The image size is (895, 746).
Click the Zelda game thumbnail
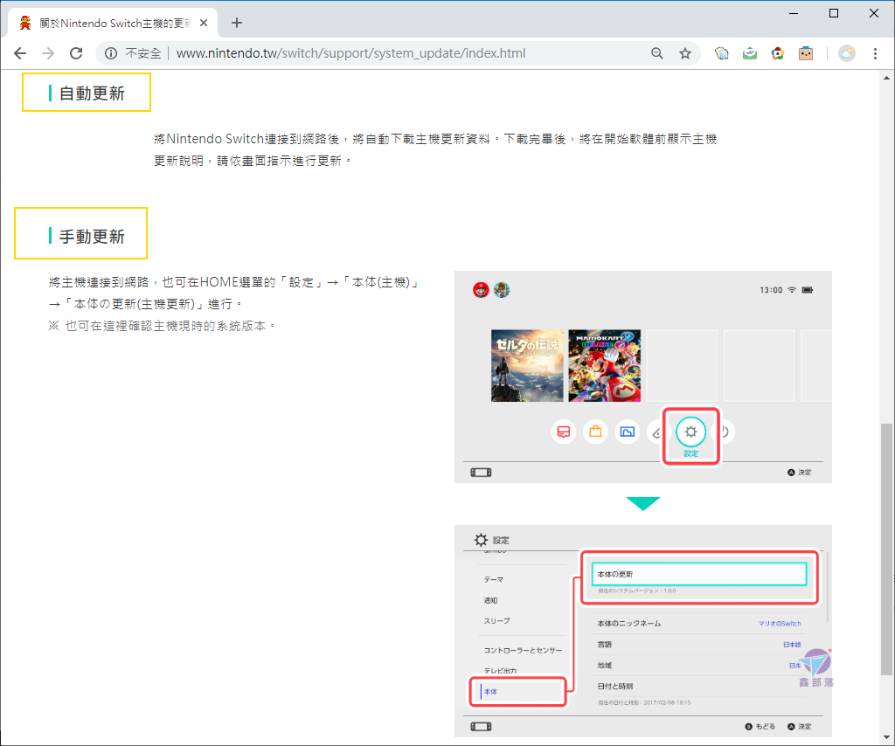click(527, 366)
